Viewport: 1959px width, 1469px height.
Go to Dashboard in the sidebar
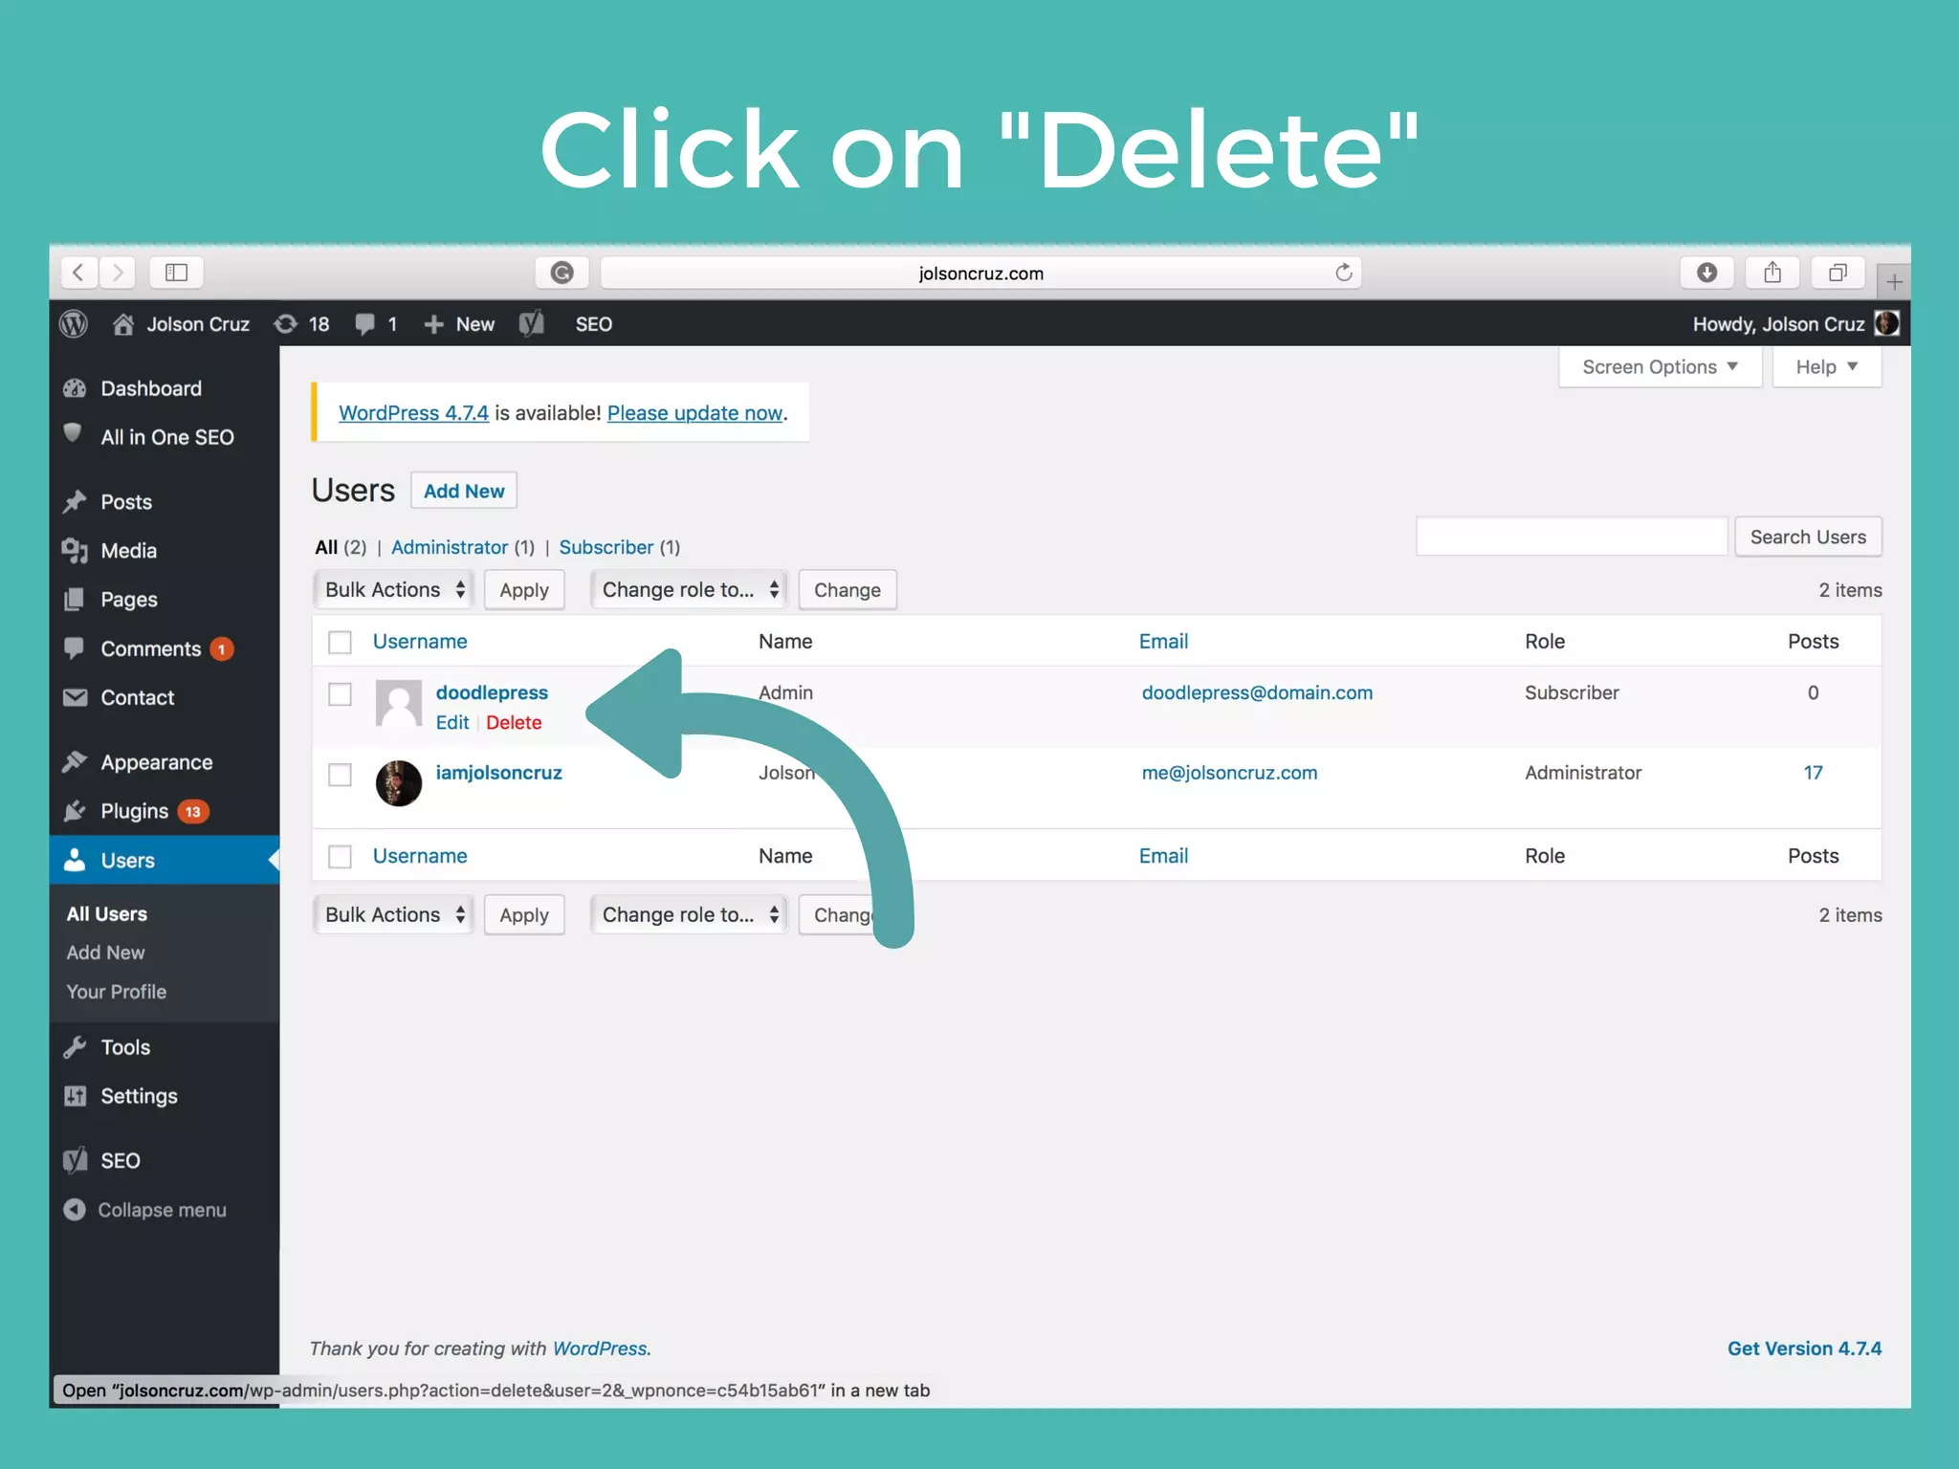click(151, 389)
